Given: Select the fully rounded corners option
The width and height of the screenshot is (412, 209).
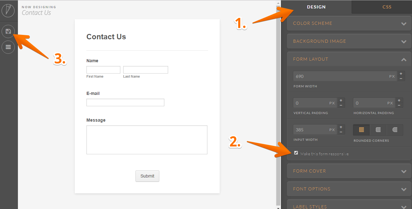Looking at the screenshot, I should click(x=395, y=130).
